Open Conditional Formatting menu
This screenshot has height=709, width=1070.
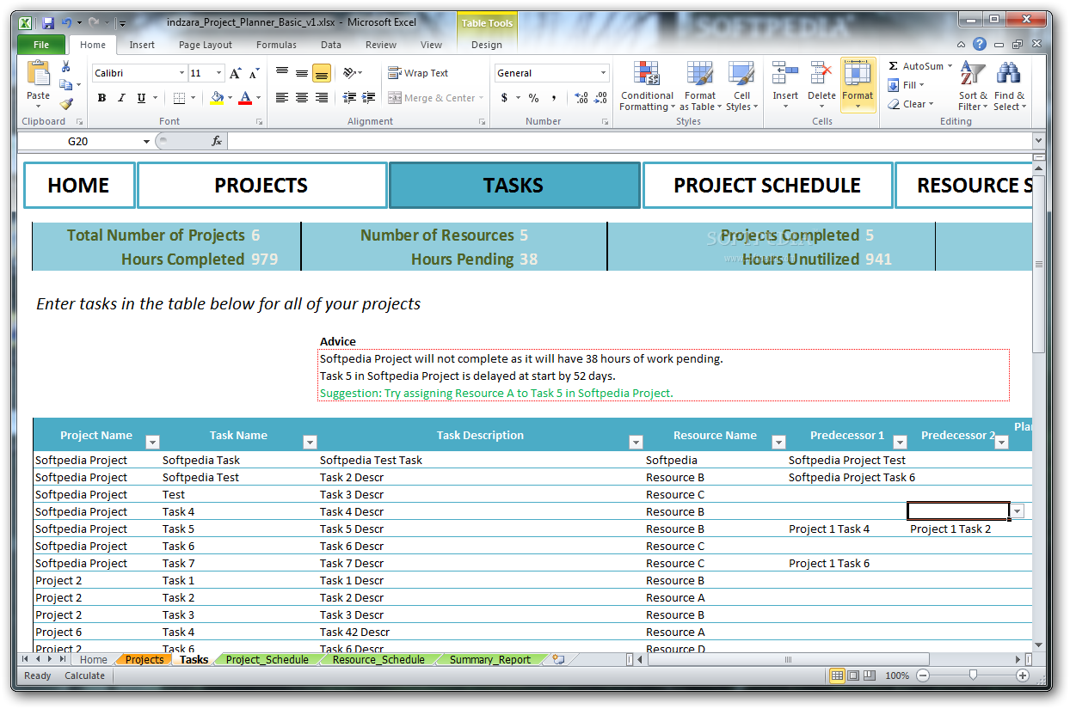pos(647,86)
